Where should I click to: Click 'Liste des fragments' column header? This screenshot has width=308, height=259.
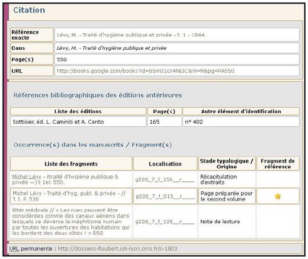click(71, 164)
